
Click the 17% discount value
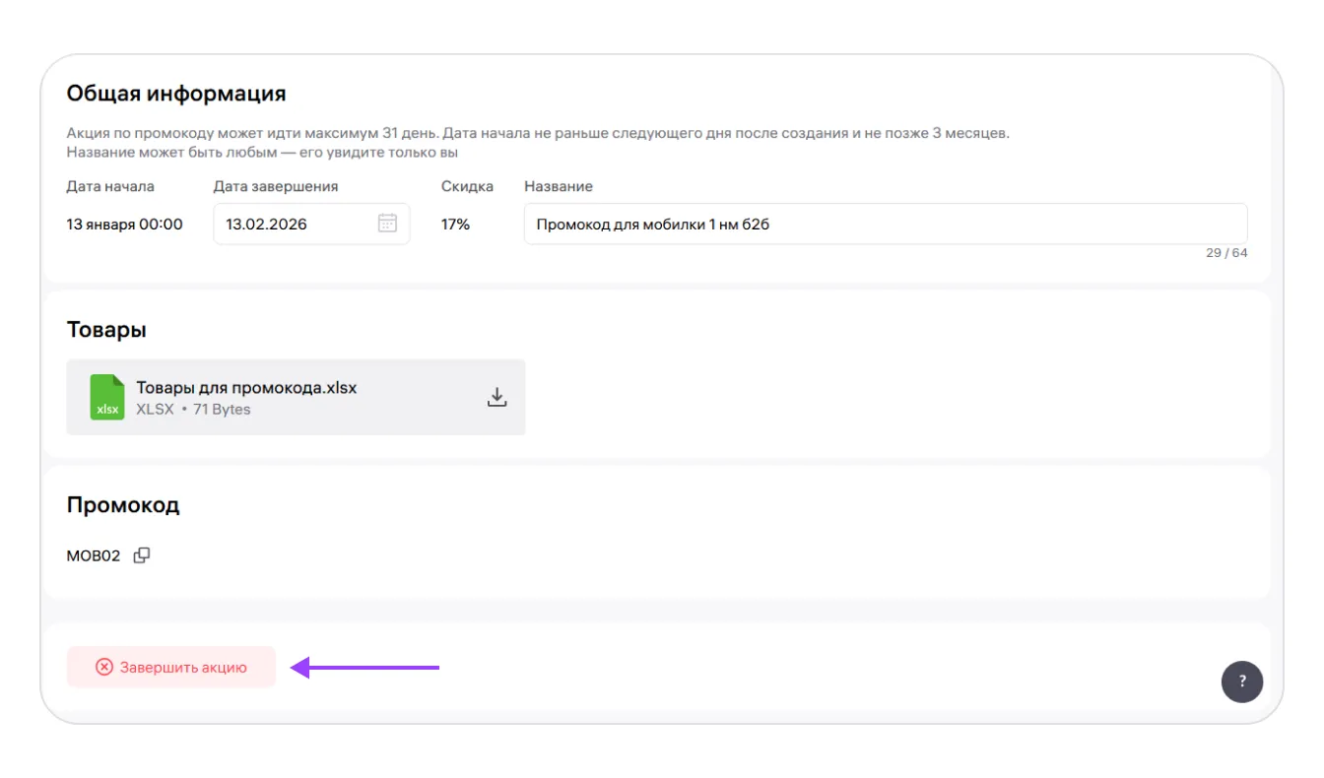click(x=455, y=225)
